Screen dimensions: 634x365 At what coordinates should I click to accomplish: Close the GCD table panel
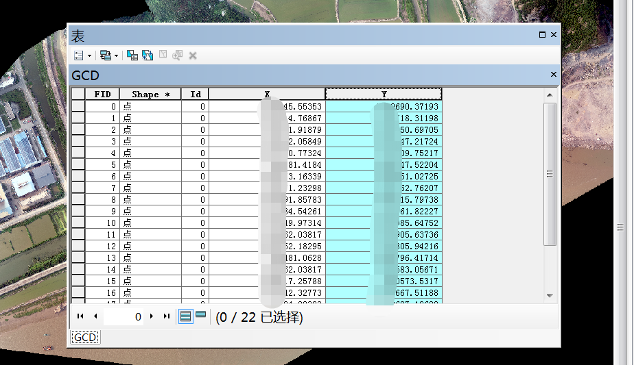click(553, 75)
